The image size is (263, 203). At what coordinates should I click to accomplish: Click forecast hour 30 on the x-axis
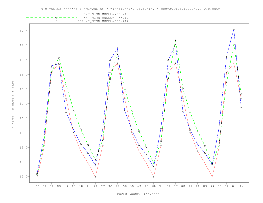coord(110,186)
